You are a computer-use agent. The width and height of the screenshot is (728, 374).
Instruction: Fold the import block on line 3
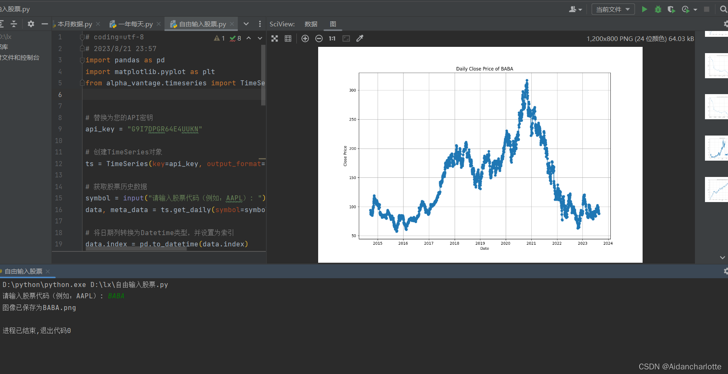click(82, 60)
